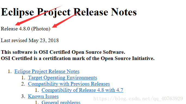This screenshot has height=104, width=186.
Task: Click the Last revised May 23, 2018 line
Action: pyautogui.click(x=30, y=40)
